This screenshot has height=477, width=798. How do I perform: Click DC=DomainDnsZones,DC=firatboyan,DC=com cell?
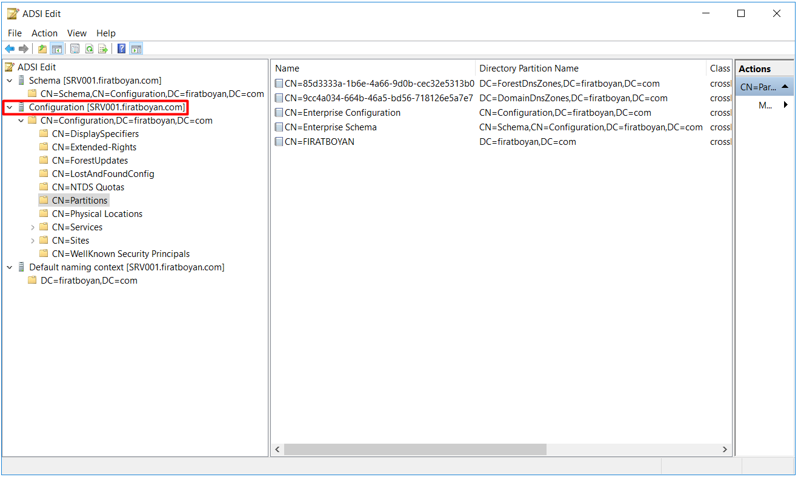(x=573, y=98)
